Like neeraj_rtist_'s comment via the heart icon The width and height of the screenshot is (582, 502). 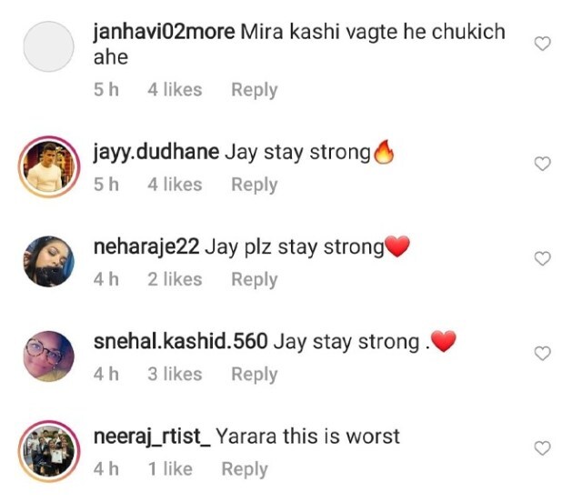coord(542,448)
